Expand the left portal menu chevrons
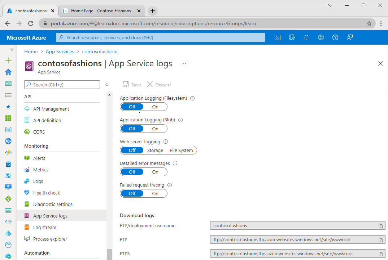This screenshot has height=260, width=388. tap(12, 50)
